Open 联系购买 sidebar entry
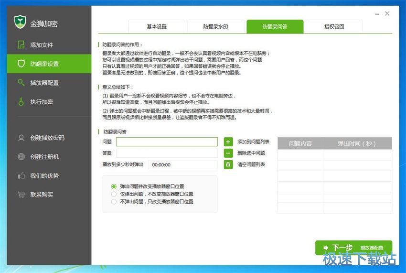Viewport: 406px width, 273px height. pos(49,195)
